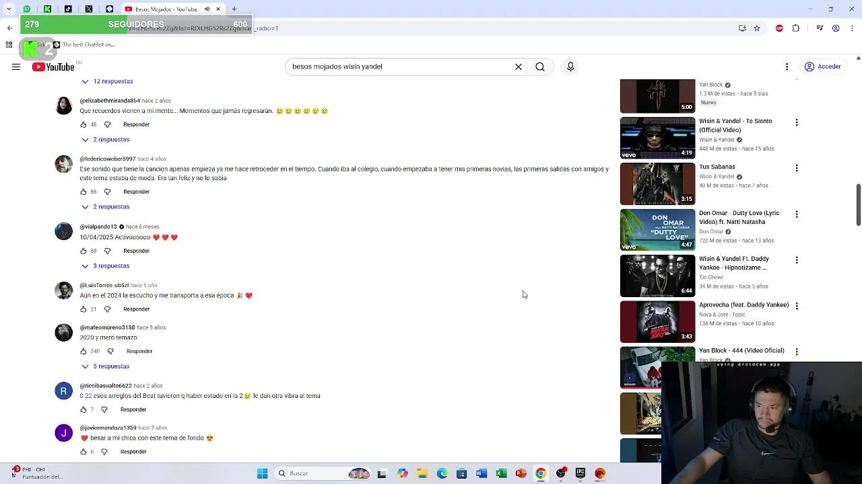The height and width of the screenshot is (484, 862).
Task: Open options menu for Te Siento video
Action: [x=797, y=122]
